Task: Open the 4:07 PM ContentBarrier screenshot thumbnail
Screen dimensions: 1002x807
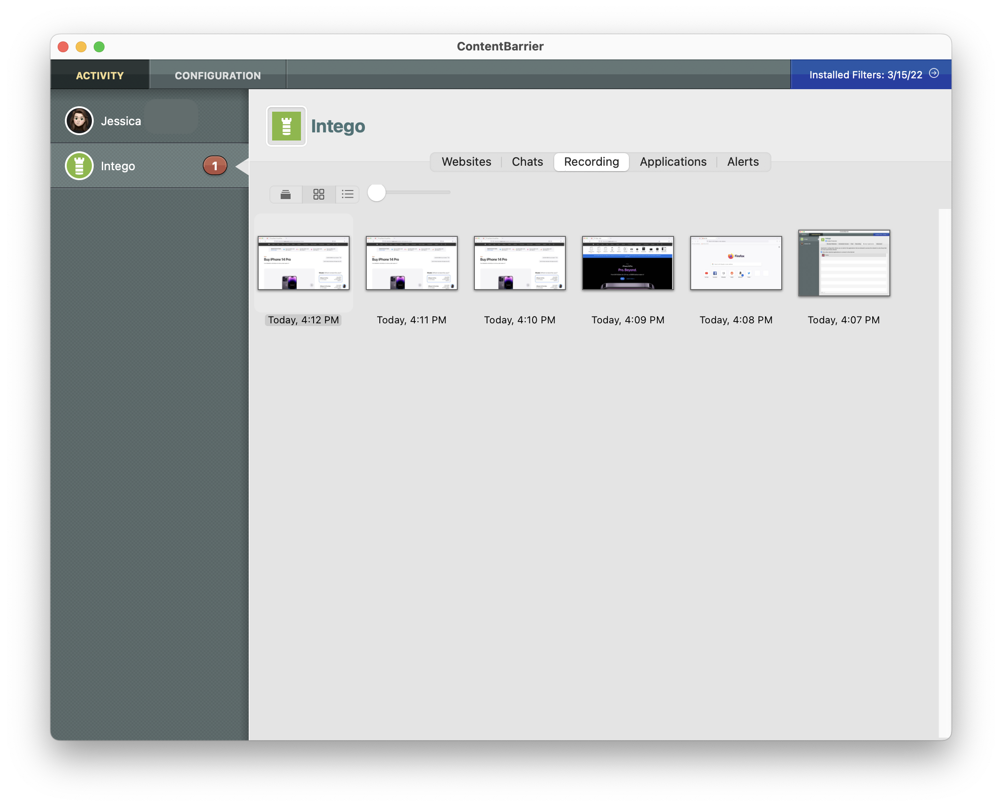Action: pos(844,263)
